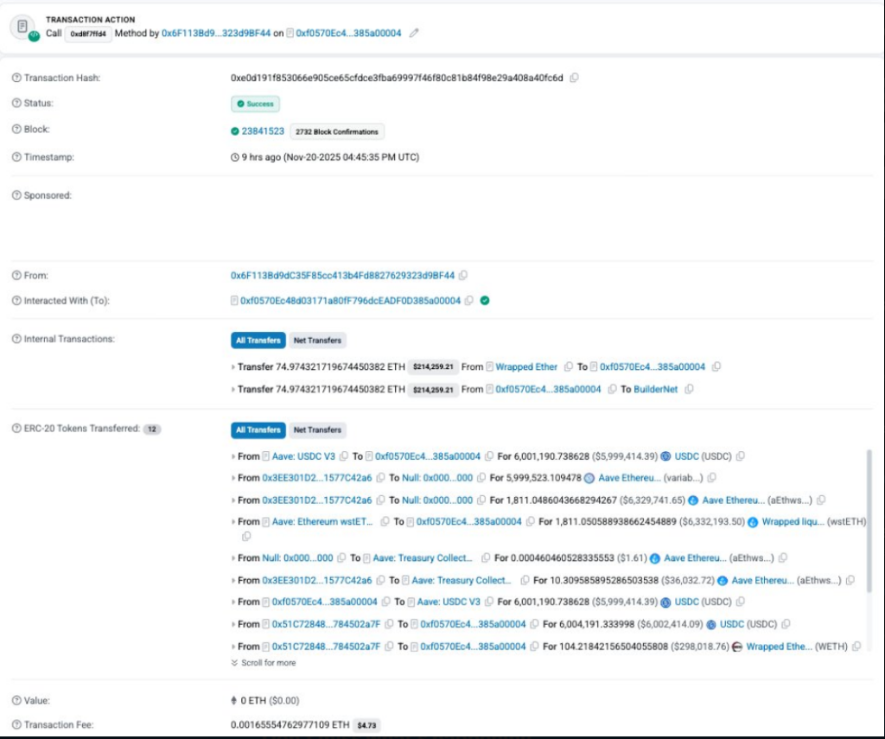Copy the From address
This screenshot has width=885, height=739.
pyautogui.click(x=464, y=276)
